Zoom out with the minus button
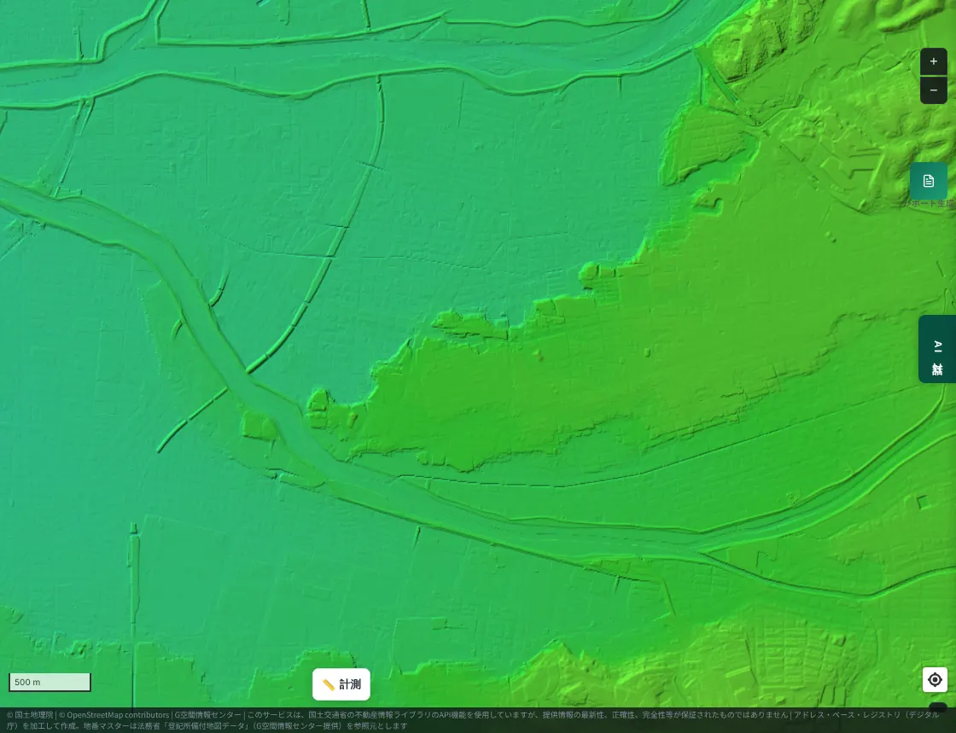 tap(934, 90)
